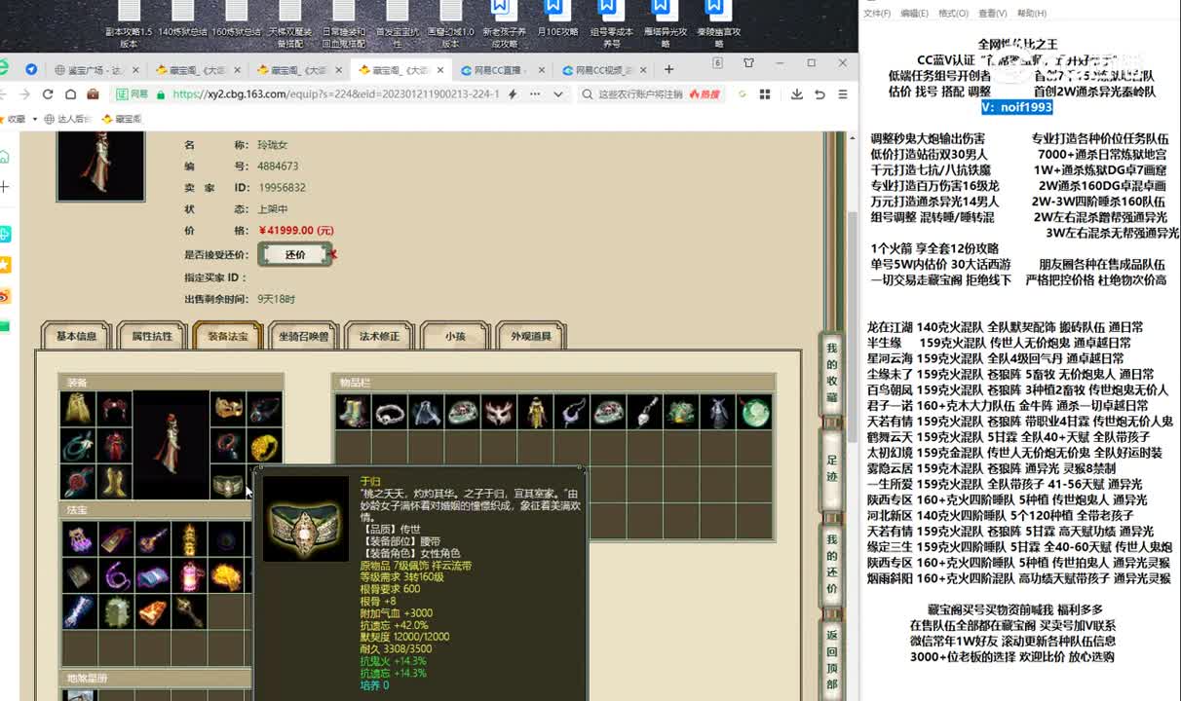Click the star favorites sidebar icon
Viewport: 1181px width, 701px height.
tap(5, 265)
